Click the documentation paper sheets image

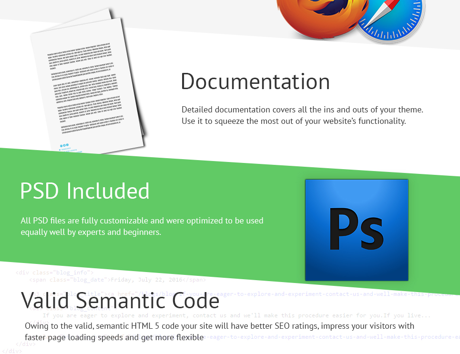(89, 81)
